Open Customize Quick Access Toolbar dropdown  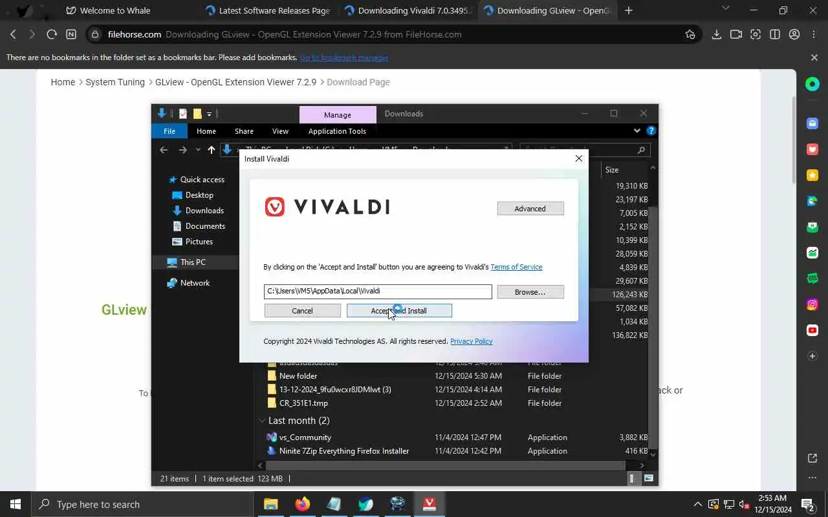click(209, 114)
